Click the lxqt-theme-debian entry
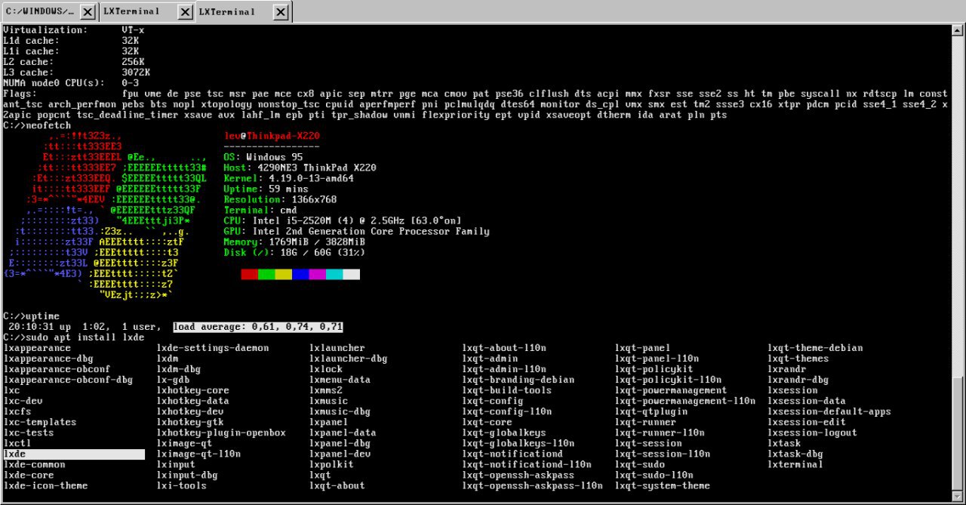 tap(815, 348)
